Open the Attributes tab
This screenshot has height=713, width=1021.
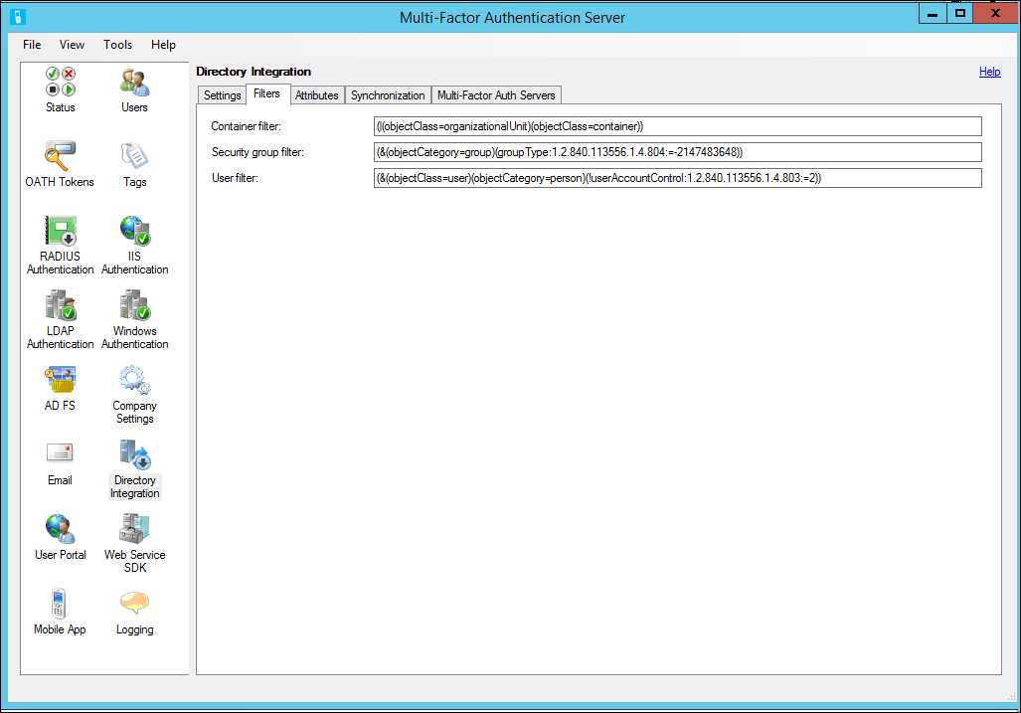pyautogui.click(x=316, y=94)
